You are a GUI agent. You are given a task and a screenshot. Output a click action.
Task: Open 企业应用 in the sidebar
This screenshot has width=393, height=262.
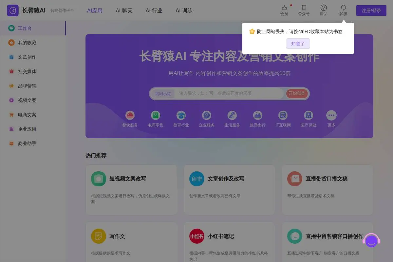(33, 129)
